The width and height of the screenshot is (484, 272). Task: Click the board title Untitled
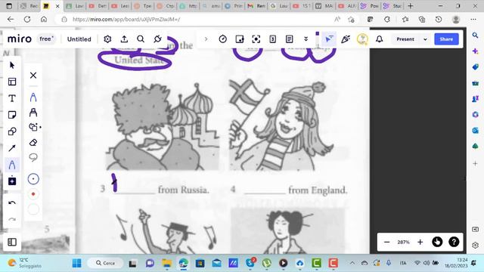coord(79,39)
